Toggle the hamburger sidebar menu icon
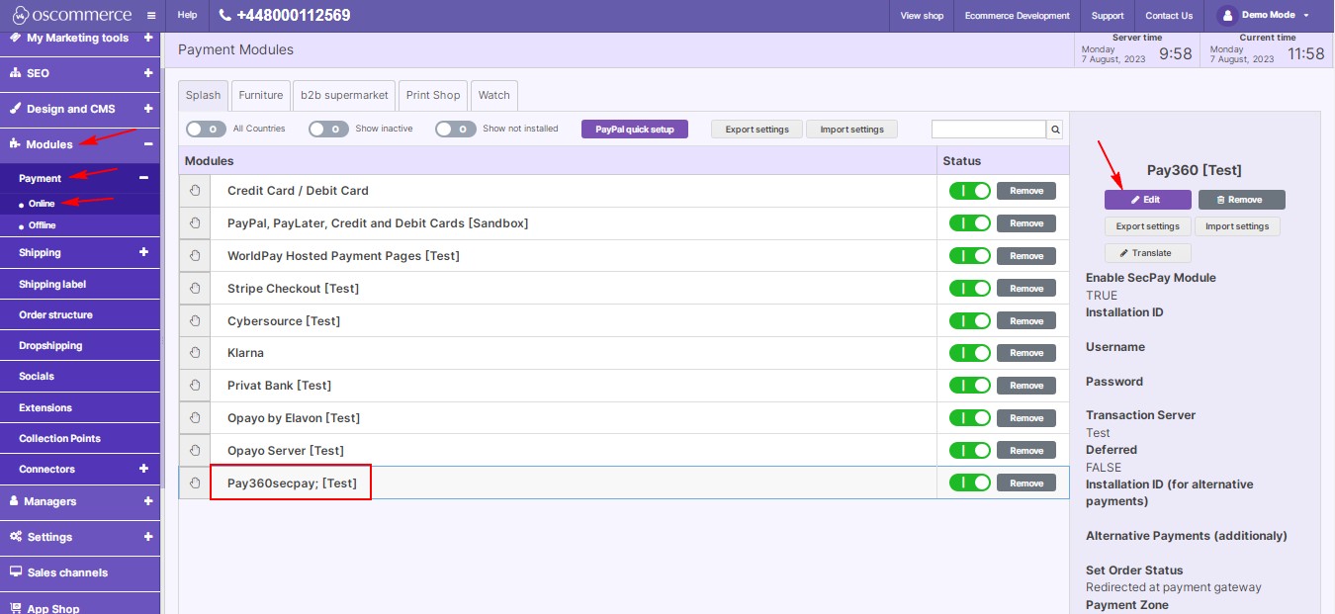The width and height of the screenshot is (1335, 614). (x=150, y=16)
